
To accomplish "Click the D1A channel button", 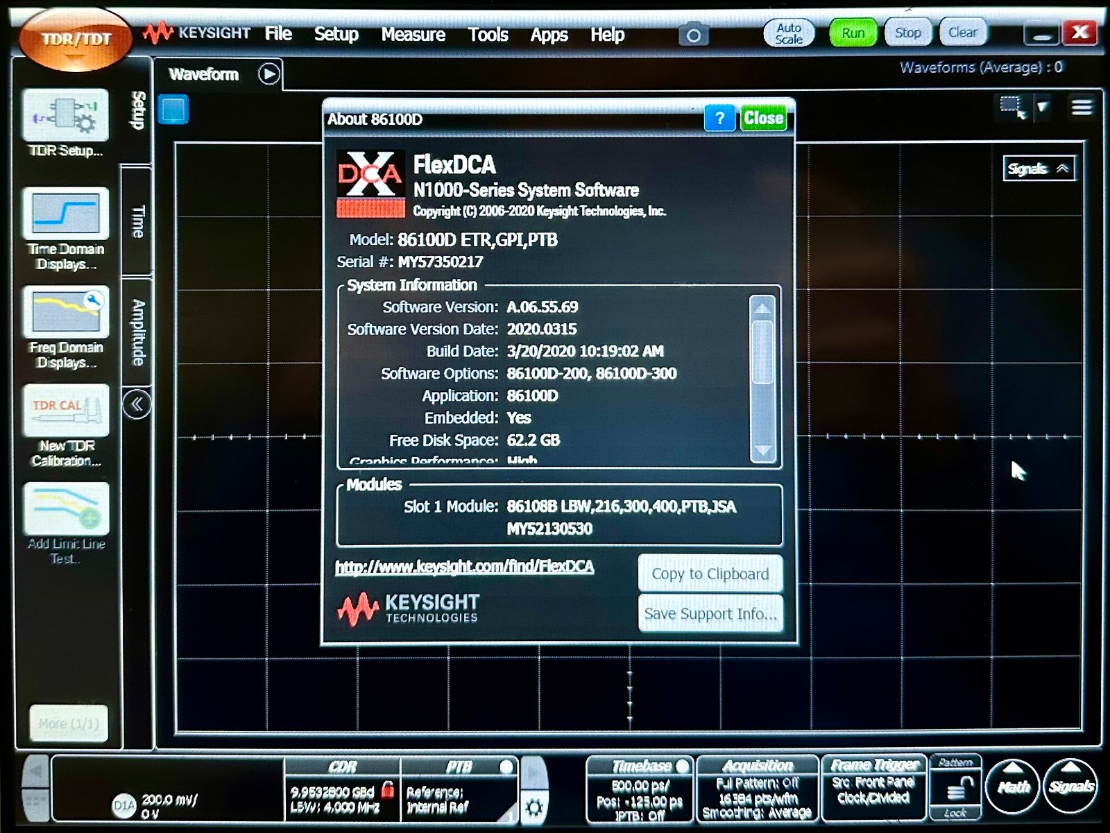I will 124,805.
